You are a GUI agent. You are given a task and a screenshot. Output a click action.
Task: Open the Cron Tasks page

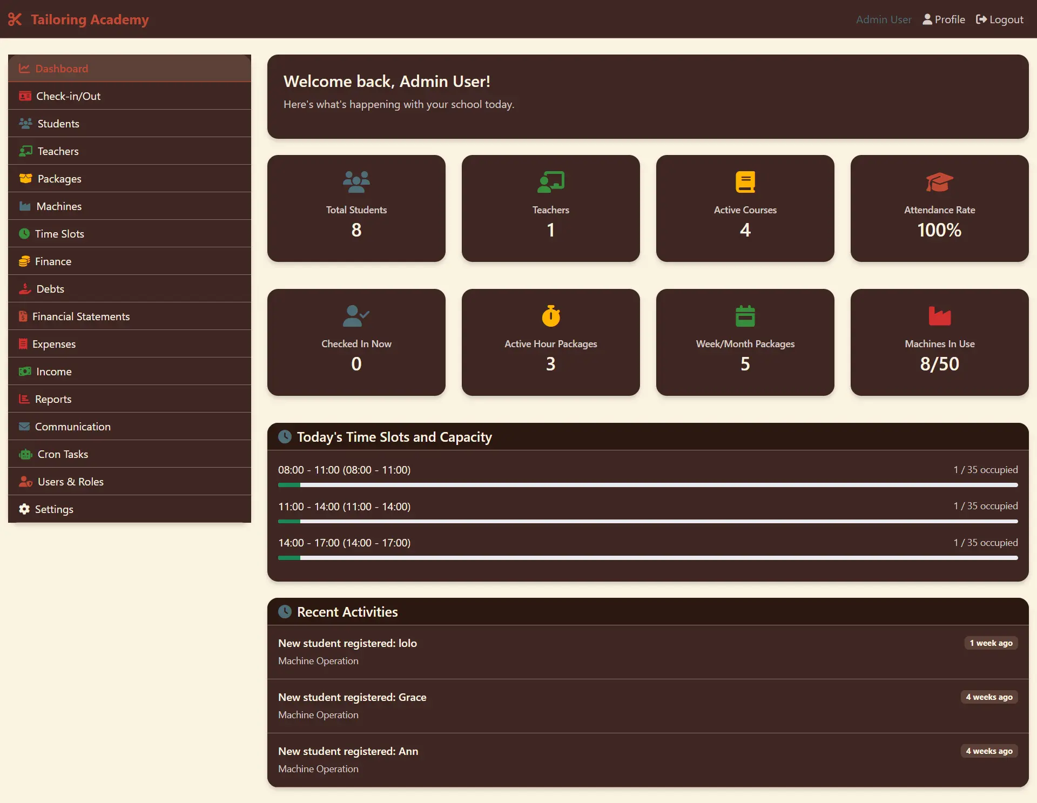point(130,454)
